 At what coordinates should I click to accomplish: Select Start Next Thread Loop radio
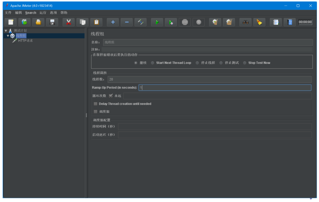point(152,63)
